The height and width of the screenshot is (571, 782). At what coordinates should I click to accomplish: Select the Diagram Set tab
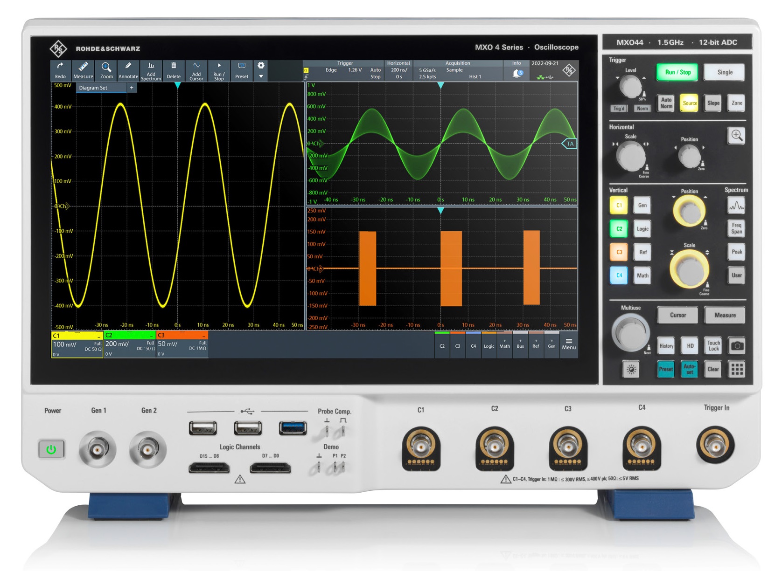point(93,88)
